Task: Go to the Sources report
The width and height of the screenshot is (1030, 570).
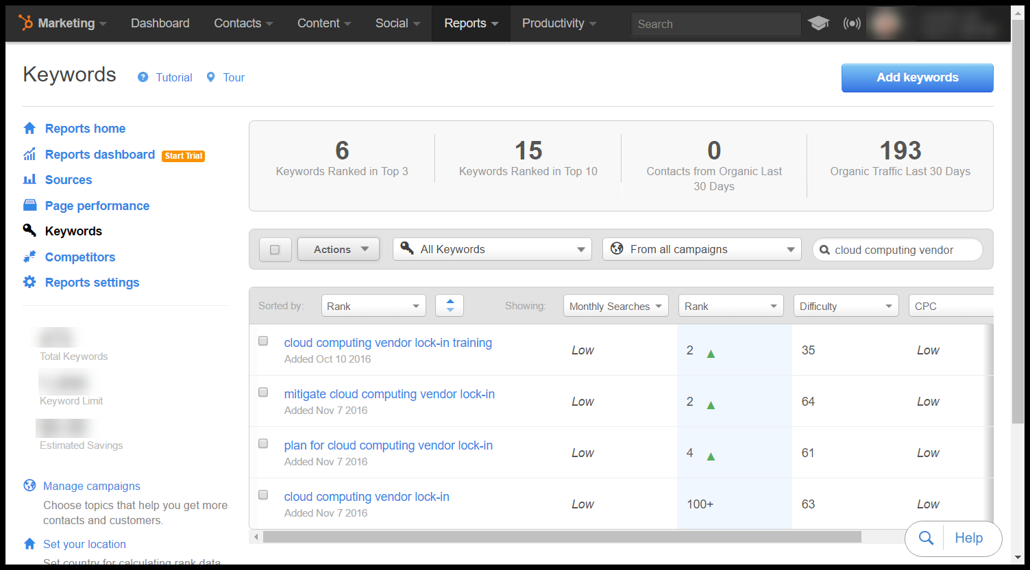Action: point(69,179)
